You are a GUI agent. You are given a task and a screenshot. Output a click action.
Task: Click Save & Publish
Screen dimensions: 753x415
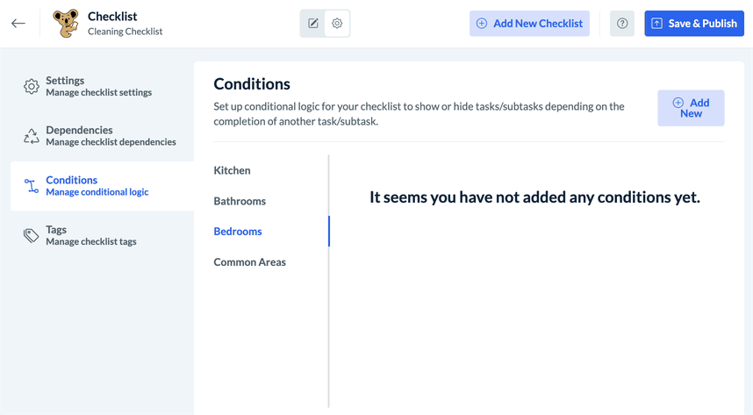[x=693, y=24]
